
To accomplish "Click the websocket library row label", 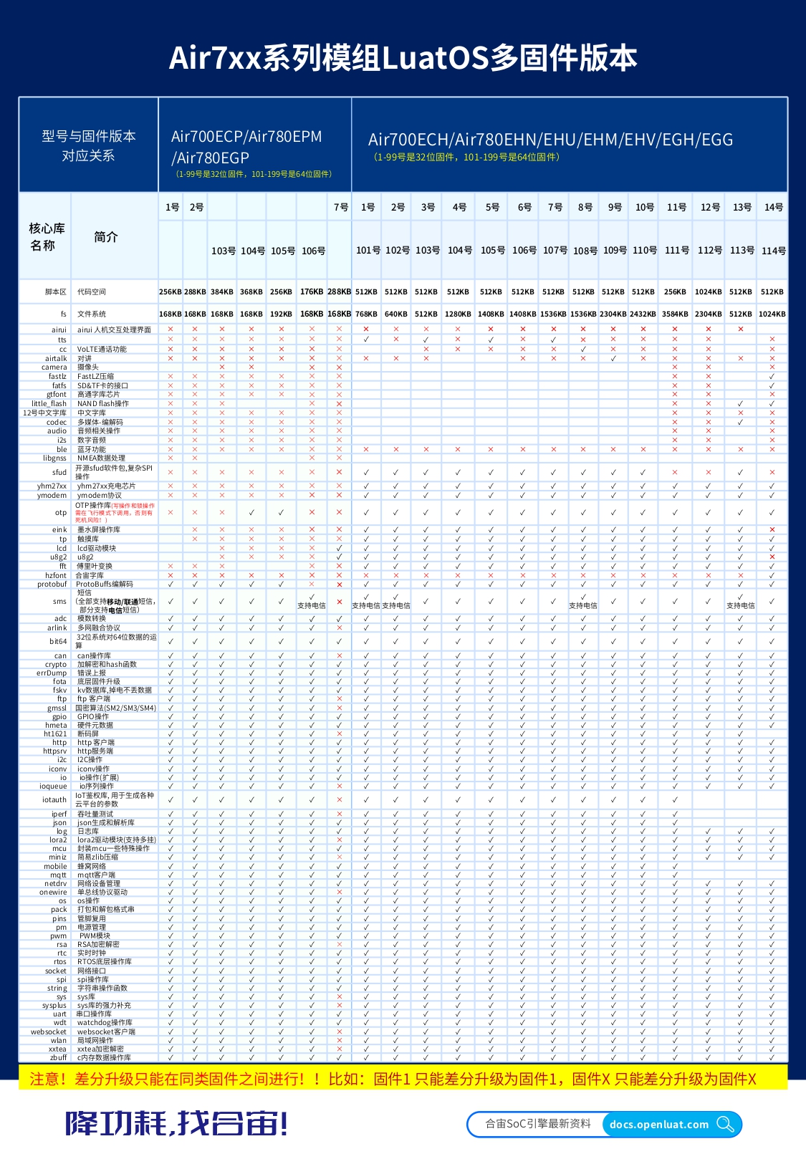I will click(x=49, y=1031).
